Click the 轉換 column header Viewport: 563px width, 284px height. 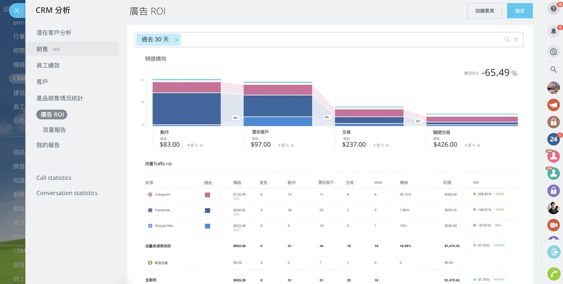coord(404,183)
